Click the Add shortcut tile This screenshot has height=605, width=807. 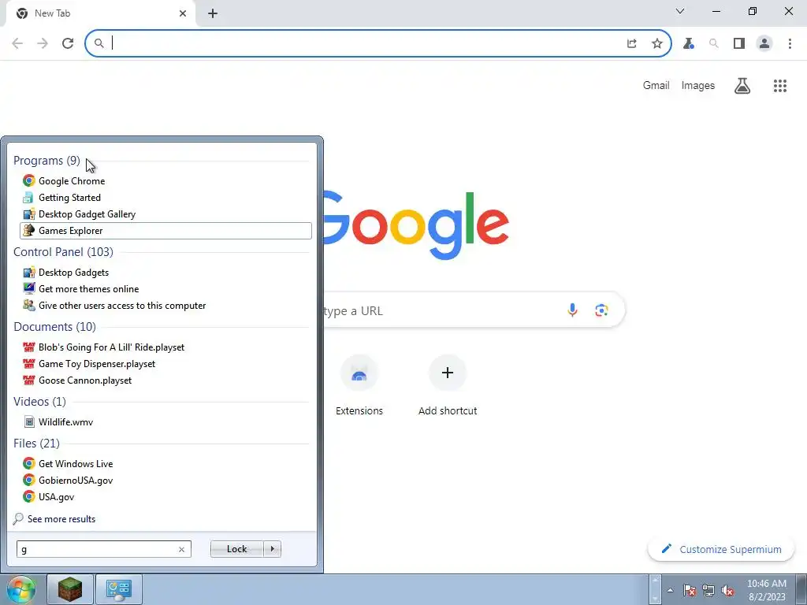pos(448,386)
